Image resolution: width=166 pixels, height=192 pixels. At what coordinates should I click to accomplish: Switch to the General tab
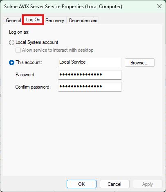[x=13, y=21]
